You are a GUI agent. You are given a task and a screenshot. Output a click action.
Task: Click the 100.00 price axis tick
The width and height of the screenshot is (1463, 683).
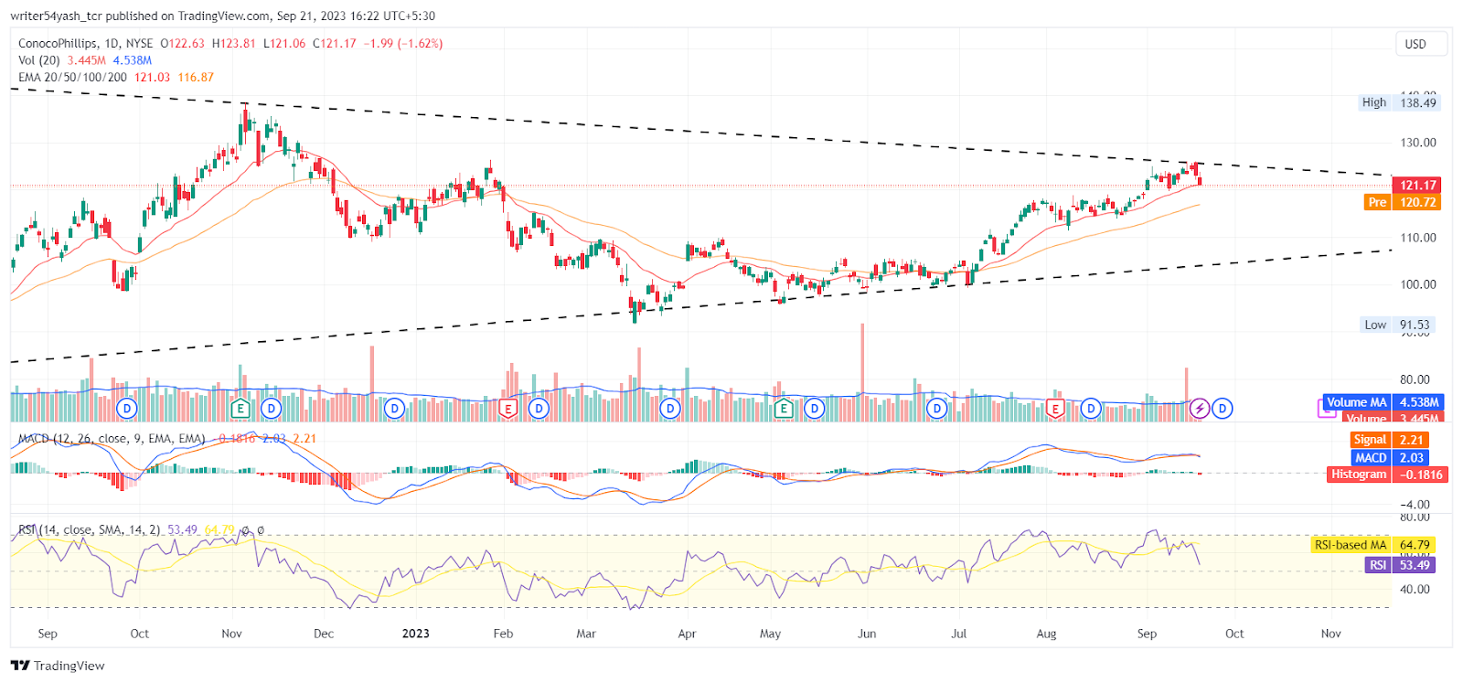click(x=1418, y=284)
